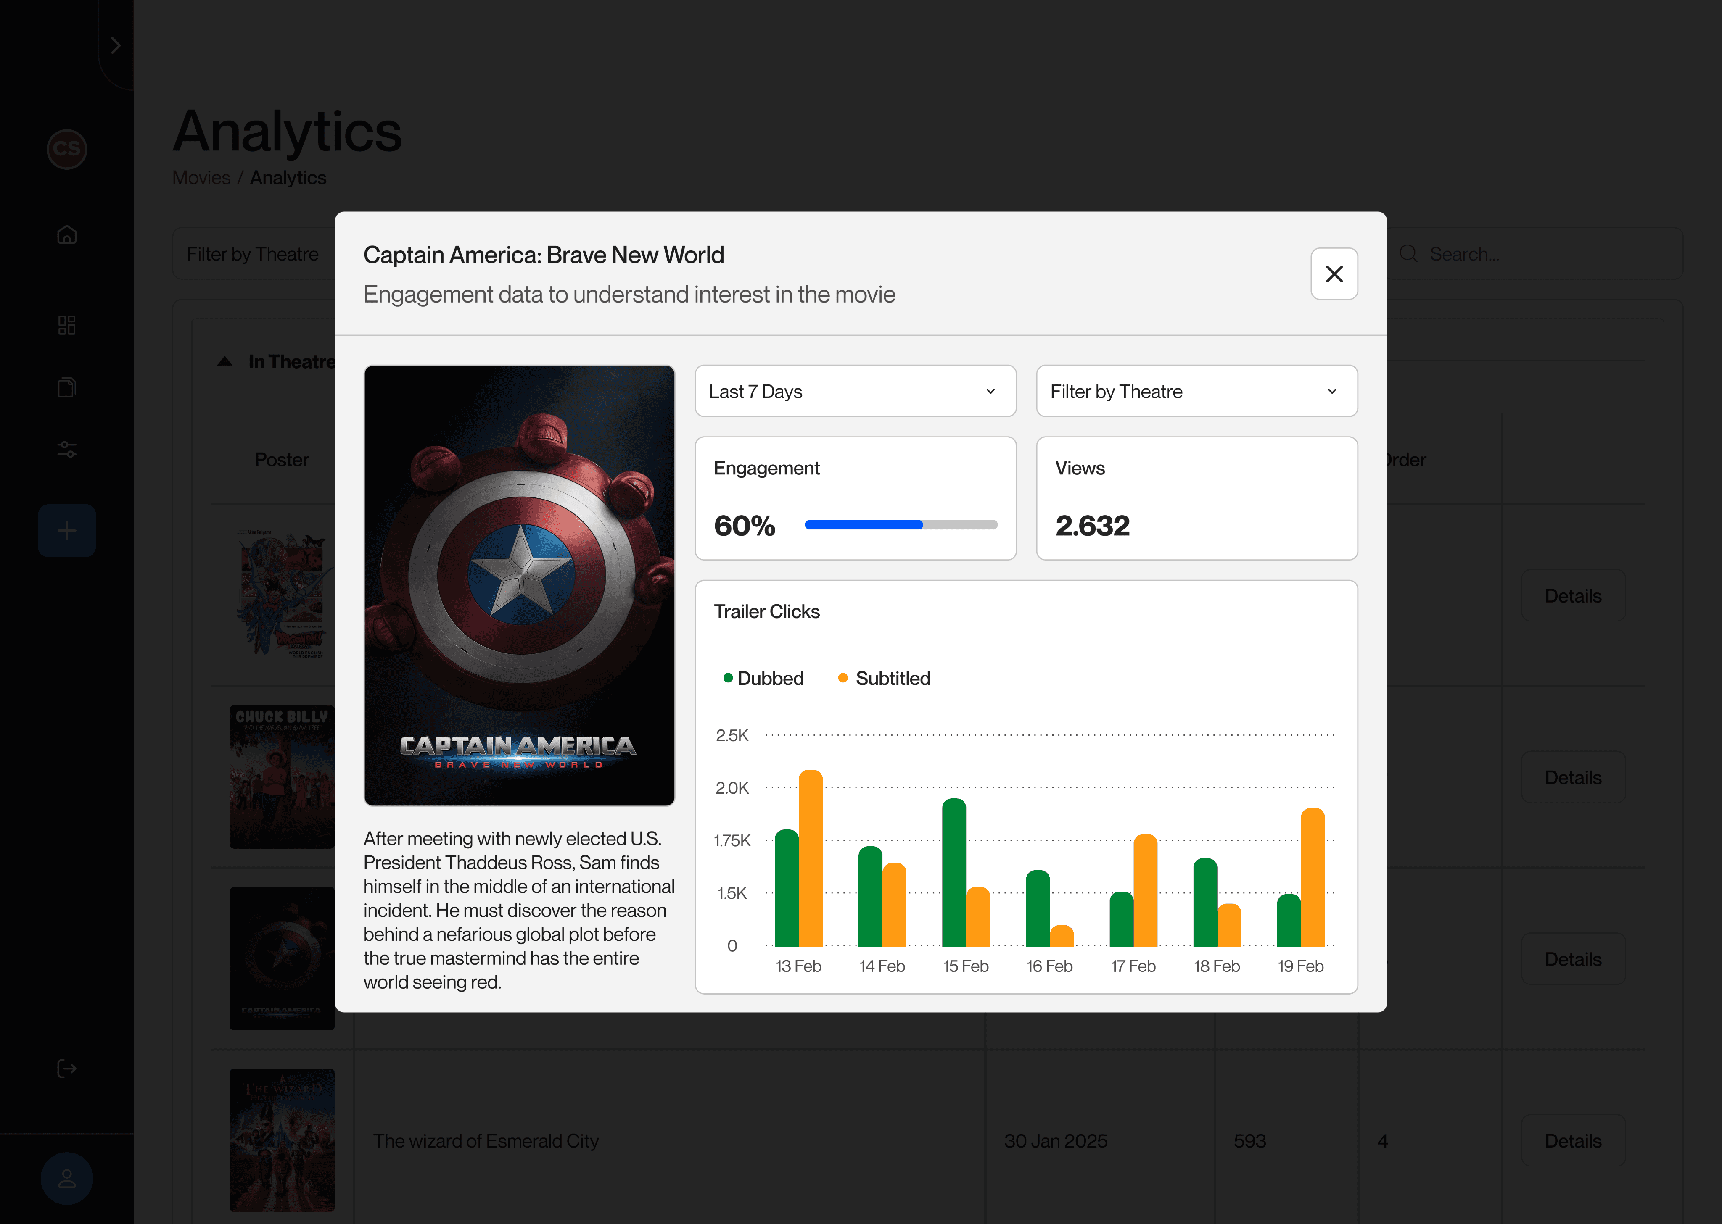1722x1224 pixels.
Task: Open the modal's Filter by Theatre dropdown
Action: coord(1196,391)
